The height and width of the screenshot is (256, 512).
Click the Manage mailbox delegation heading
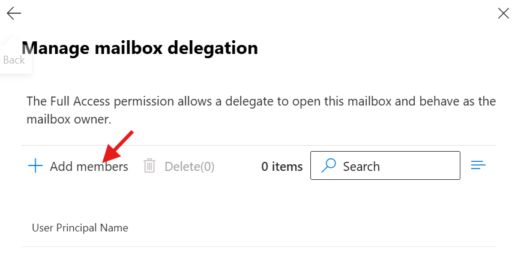(x=143, y=48)
